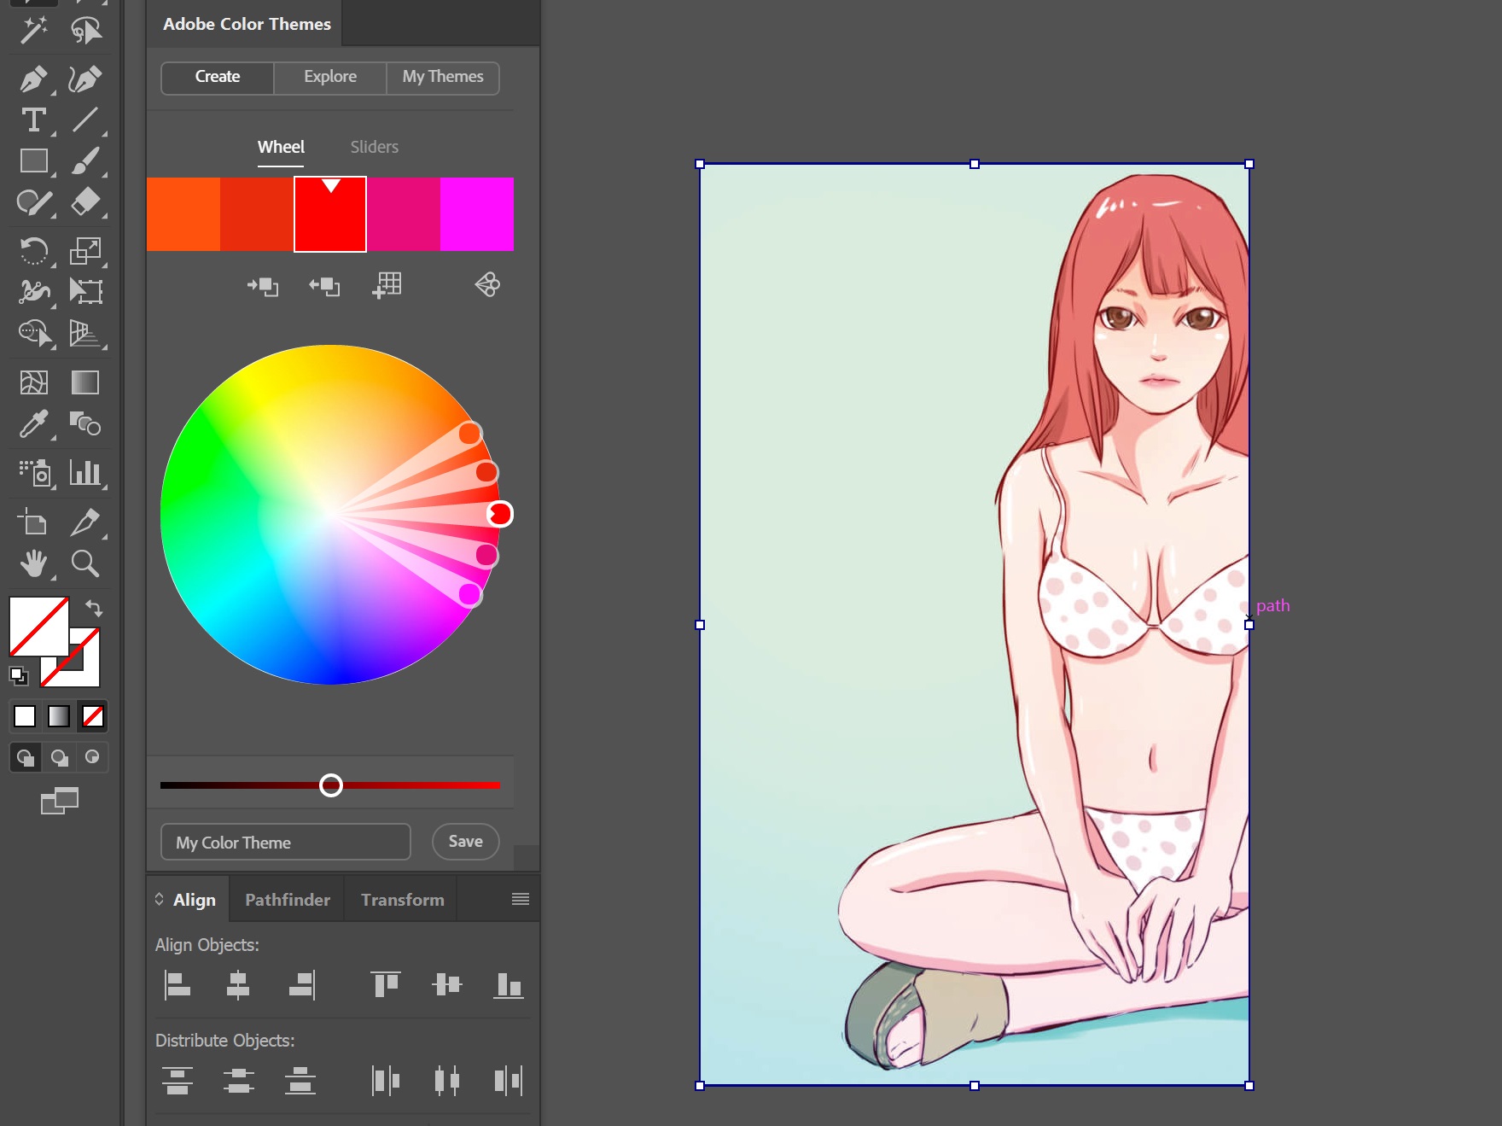Apply Gradient mode to fill
The image size is (1502, 1126).
click(x=59, y=716)
